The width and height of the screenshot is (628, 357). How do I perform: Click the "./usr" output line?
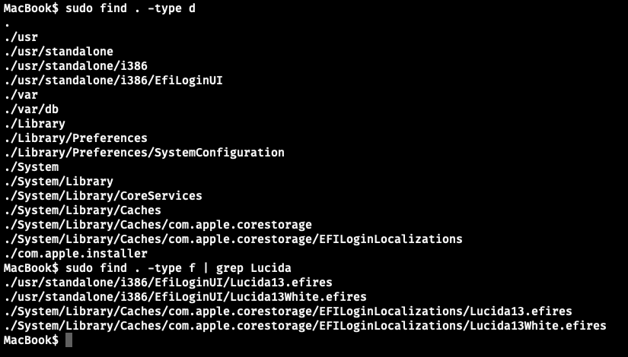pyautogui.click(x=21, y=36)
